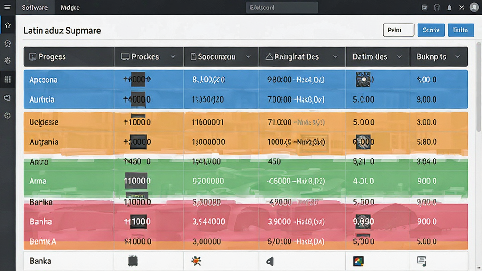
Task: Select the Apcsena row name
Action: (43, 80)
